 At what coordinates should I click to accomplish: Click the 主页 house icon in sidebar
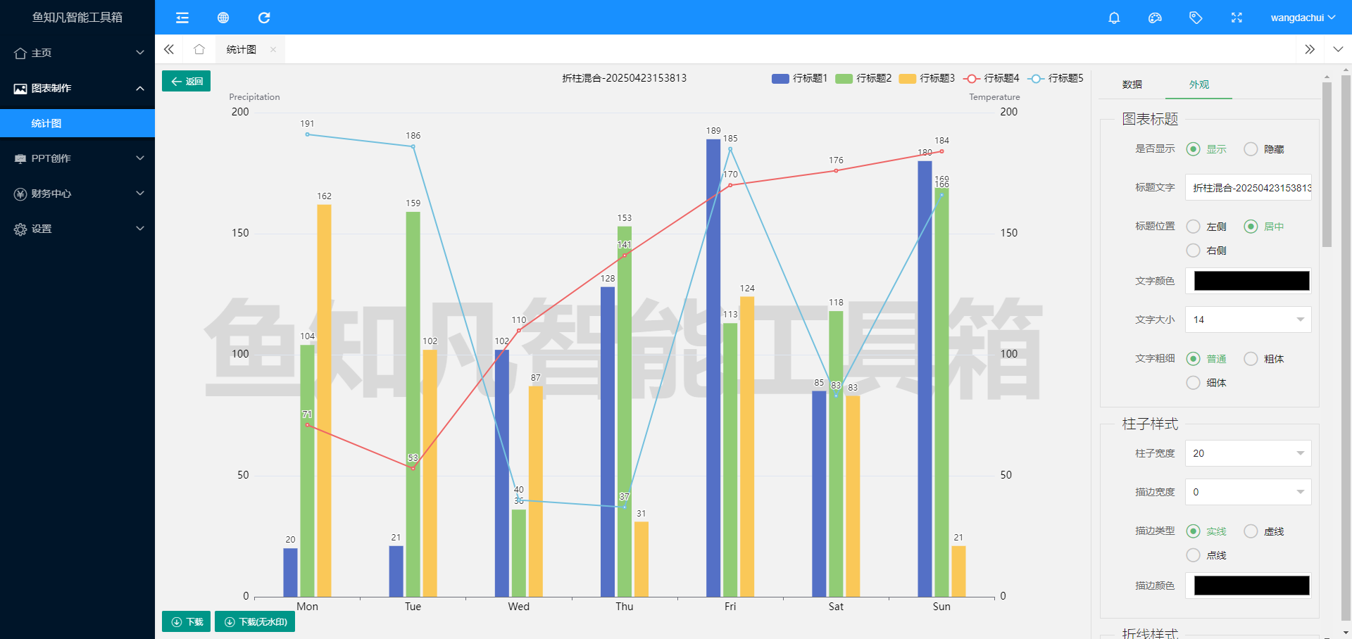point(20,53)
